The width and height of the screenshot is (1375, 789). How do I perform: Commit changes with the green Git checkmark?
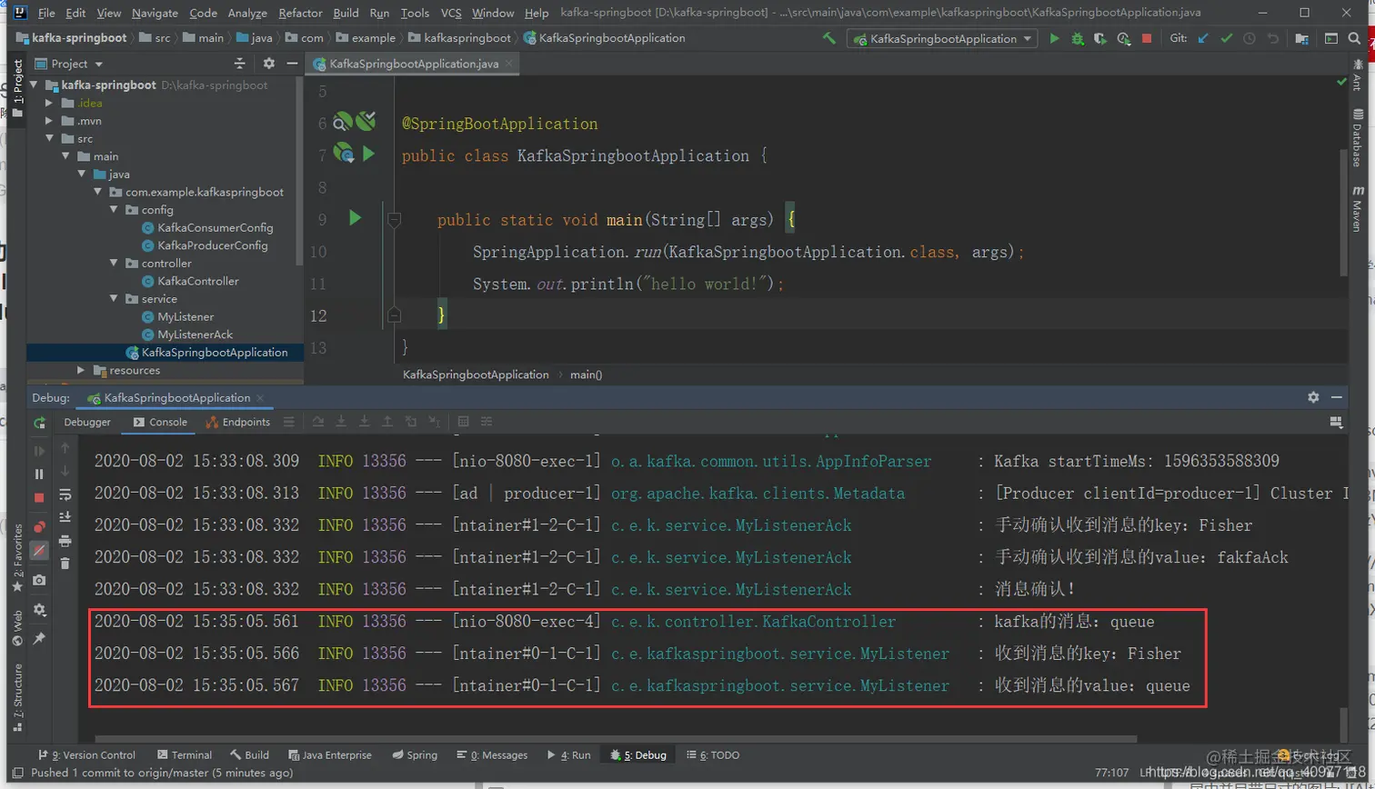point(1227,38)
